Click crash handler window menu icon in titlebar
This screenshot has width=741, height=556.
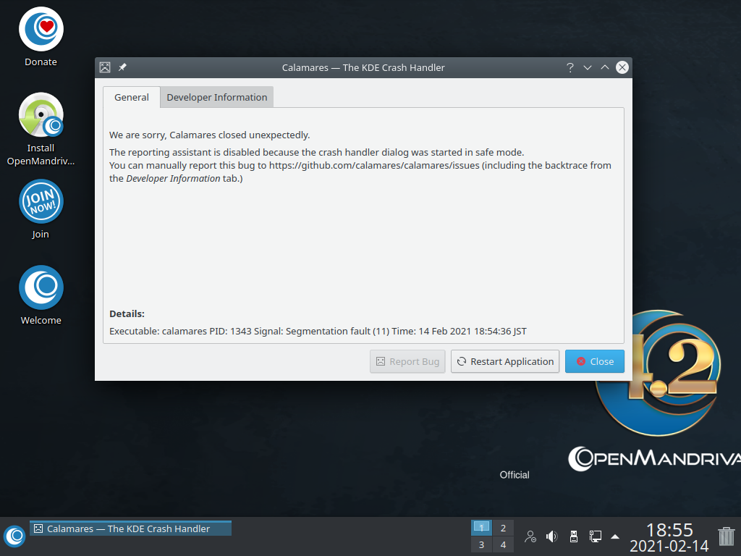105,67
